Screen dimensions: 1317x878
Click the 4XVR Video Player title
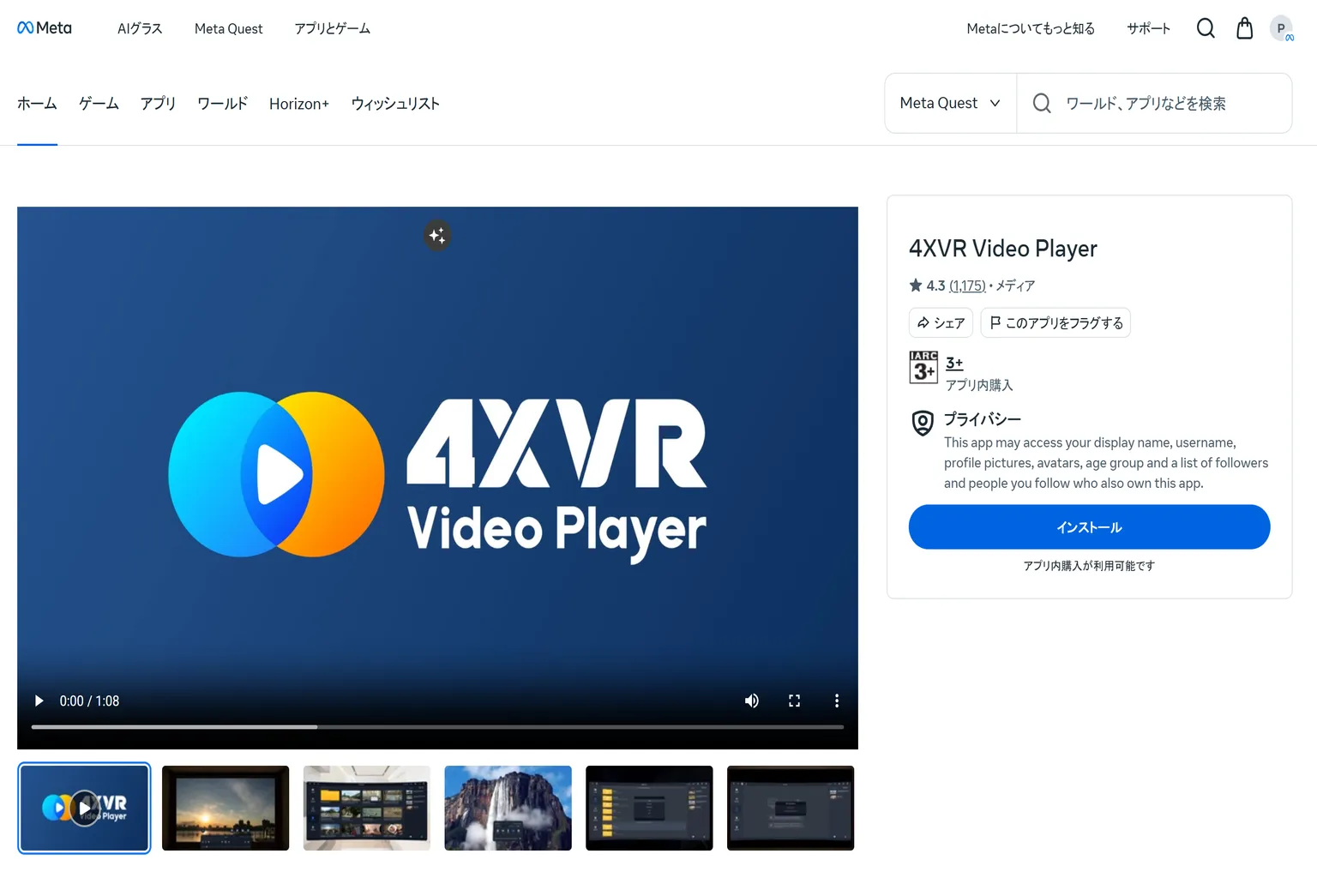pyautogui.click(x=1002, y=249)
